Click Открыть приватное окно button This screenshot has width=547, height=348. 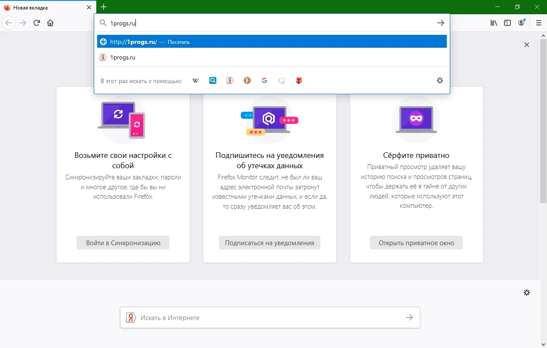[x=416, y=243]
